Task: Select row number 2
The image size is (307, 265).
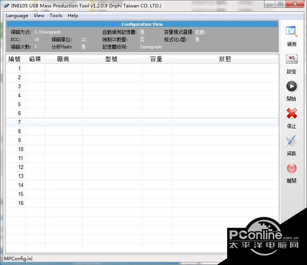Action: [142, 78]
